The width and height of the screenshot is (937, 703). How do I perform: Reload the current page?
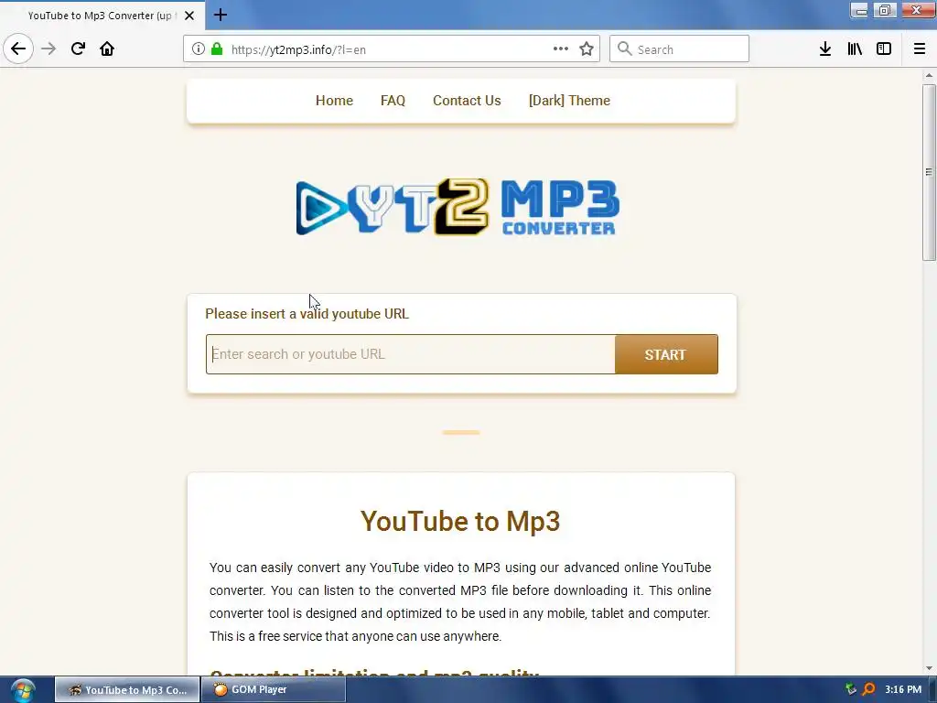[x=78, y=49]
